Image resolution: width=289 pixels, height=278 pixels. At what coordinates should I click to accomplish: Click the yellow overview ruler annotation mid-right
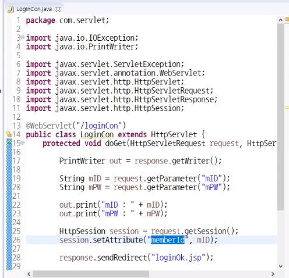click(x=287, y=108)
